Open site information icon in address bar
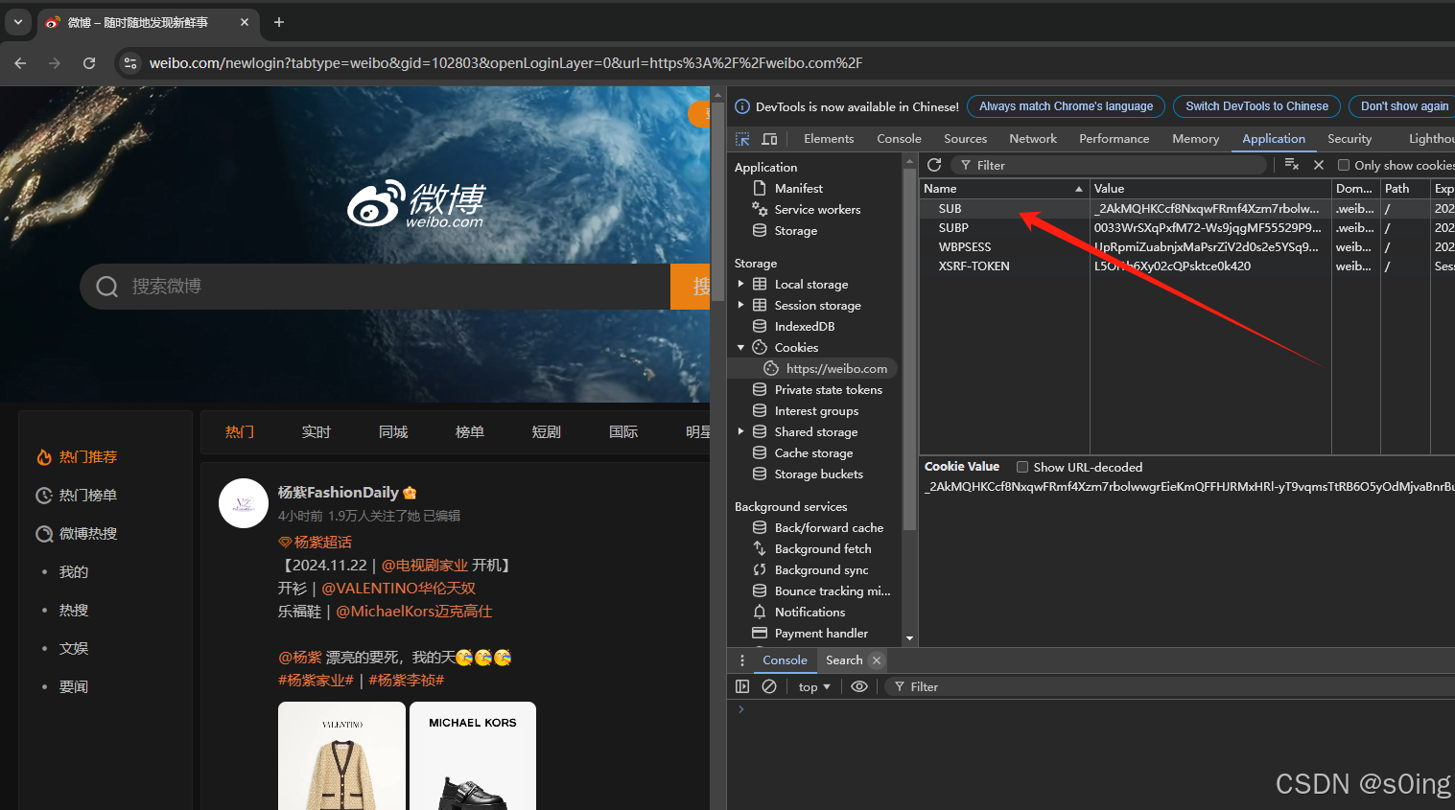This screenshot has height=810, width=1455. pyautogui.click(x=130, y=63)
